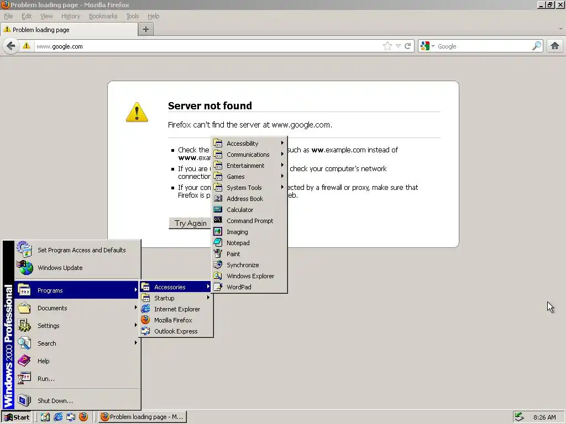
Task: Open the Tools menu
Action: pos(133,16)
